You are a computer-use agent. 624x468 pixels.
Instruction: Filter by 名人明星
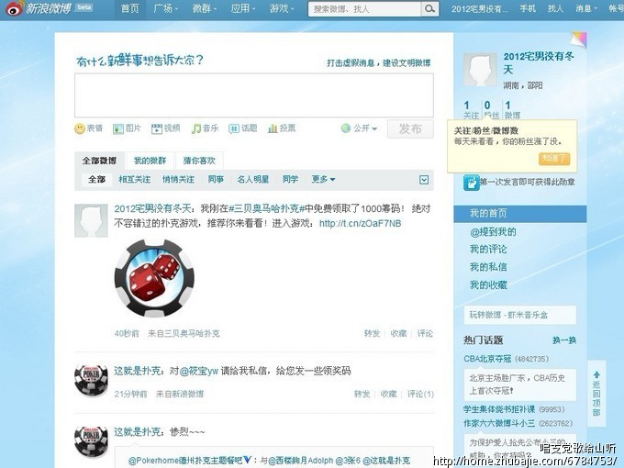point(253,180)
